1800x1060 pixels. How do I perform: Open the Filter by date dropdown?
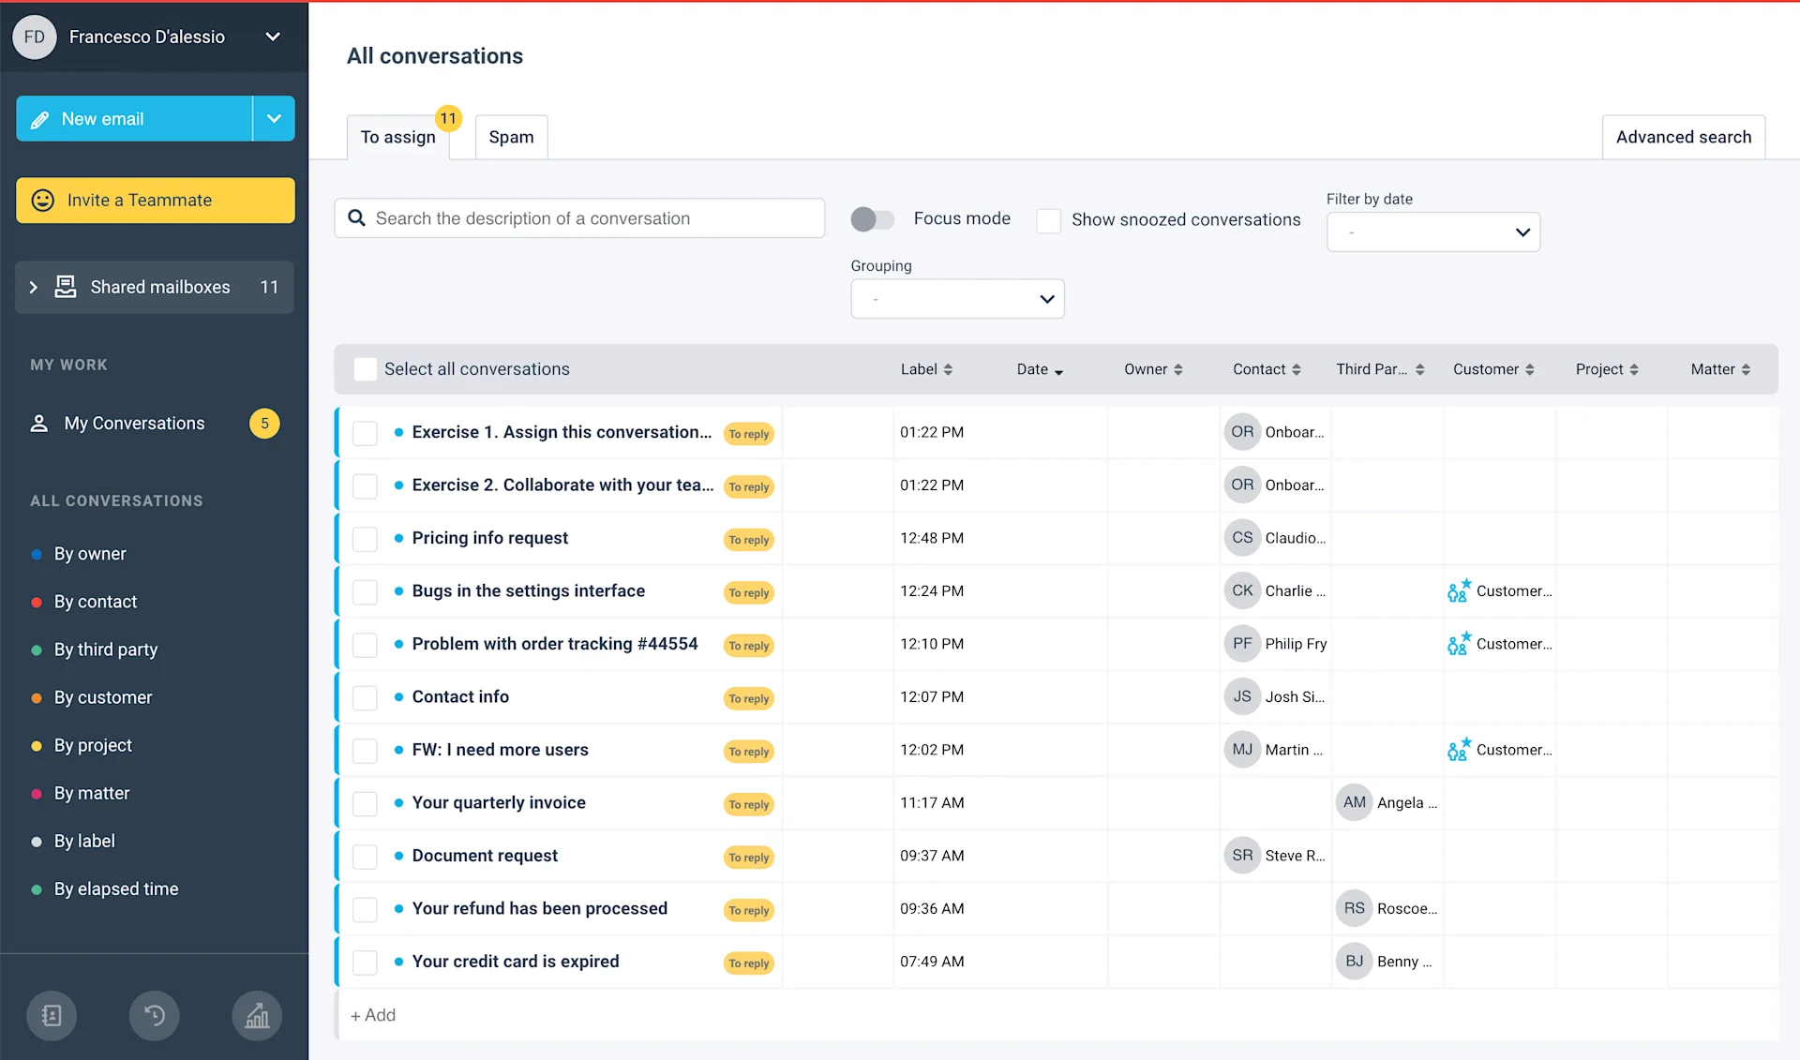tap(1432, 231)
